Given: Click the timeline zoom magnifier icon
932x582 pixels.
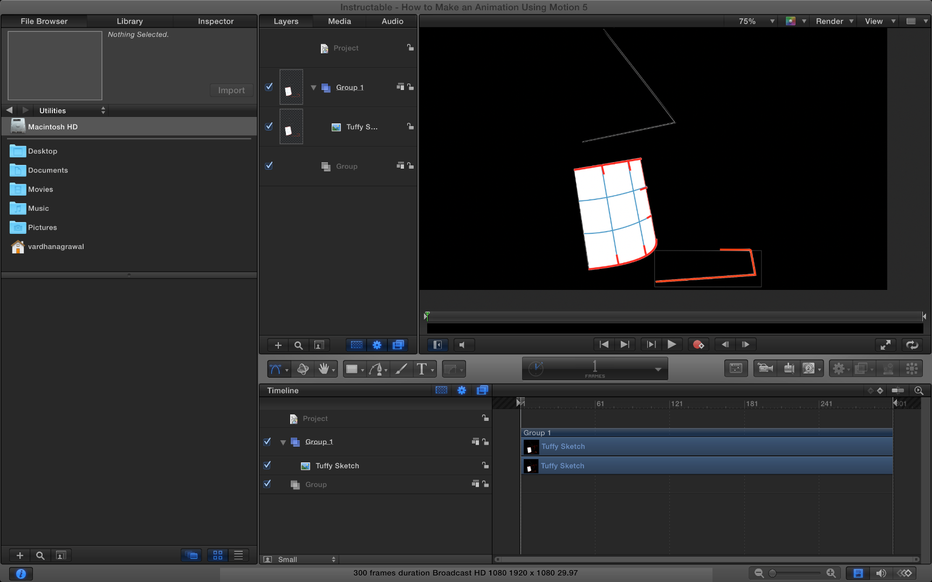Looking at the screenshot, I should point(919,391).
